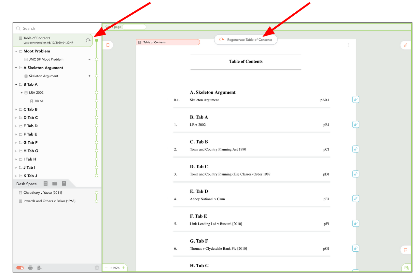The image size is (420, 280).
Task: Open Inwards and Others v Baker (1965)
Action: 49,201
